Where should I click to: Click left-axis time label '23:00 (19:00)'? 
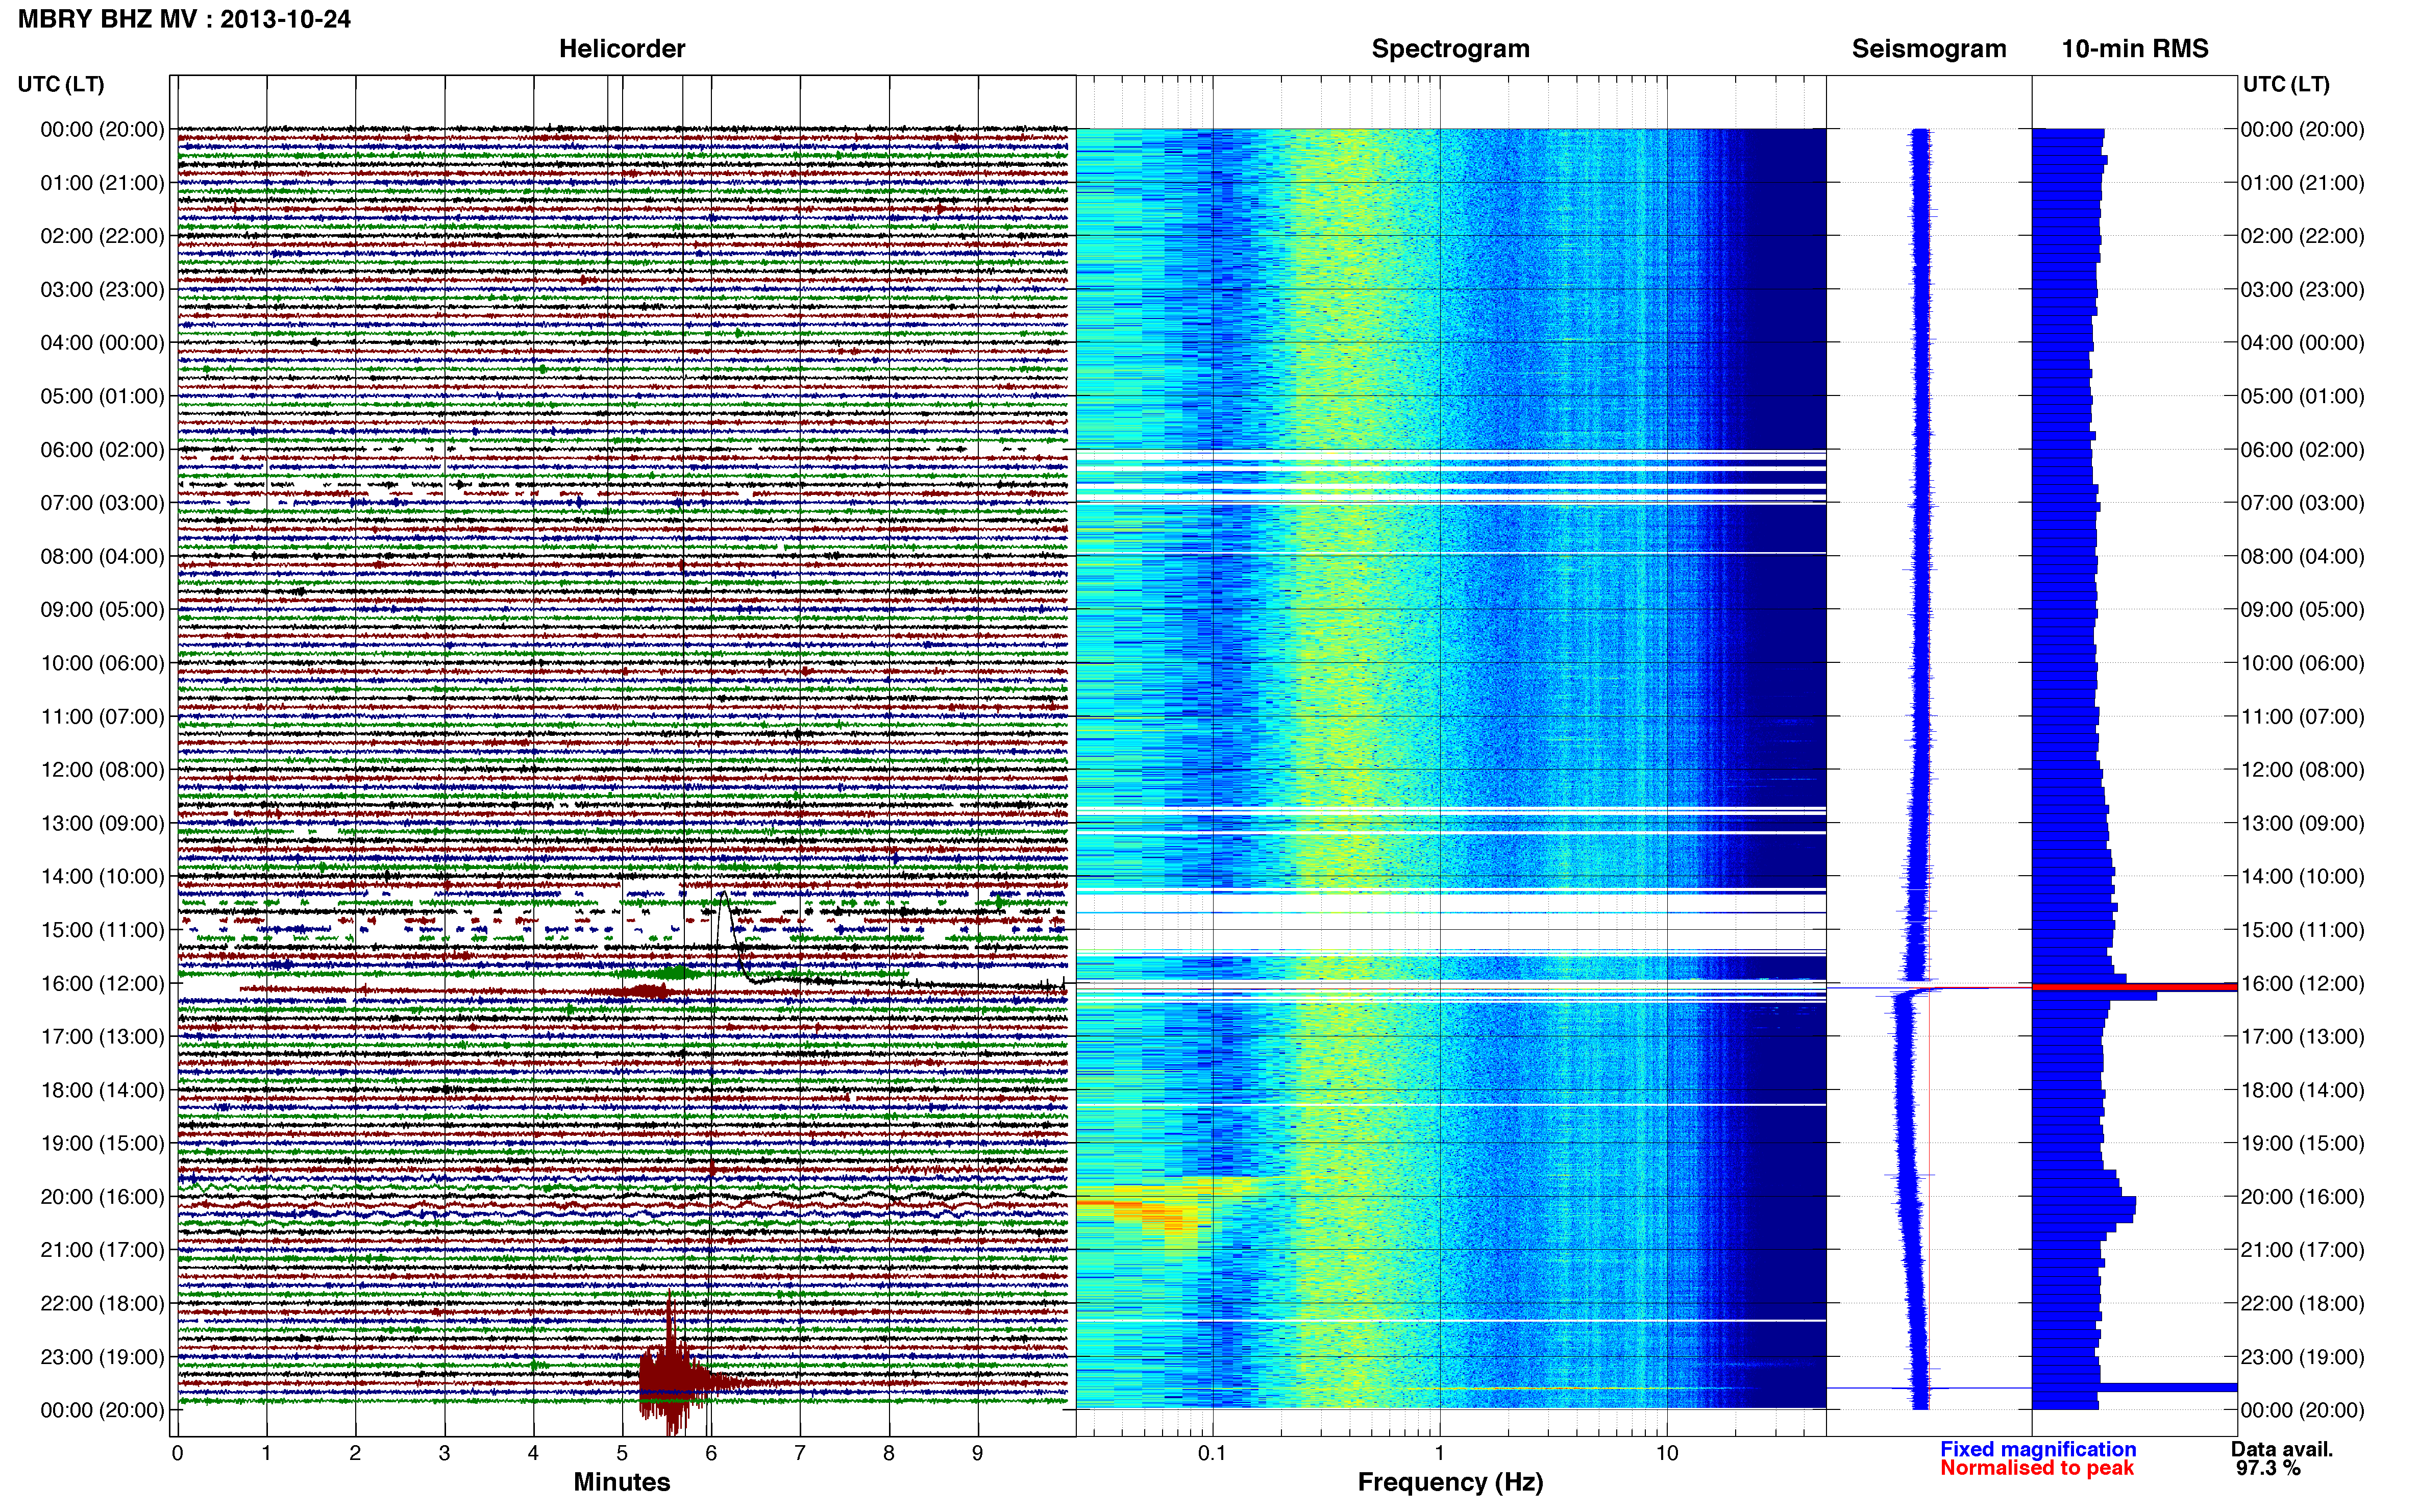click(102, 1357)
